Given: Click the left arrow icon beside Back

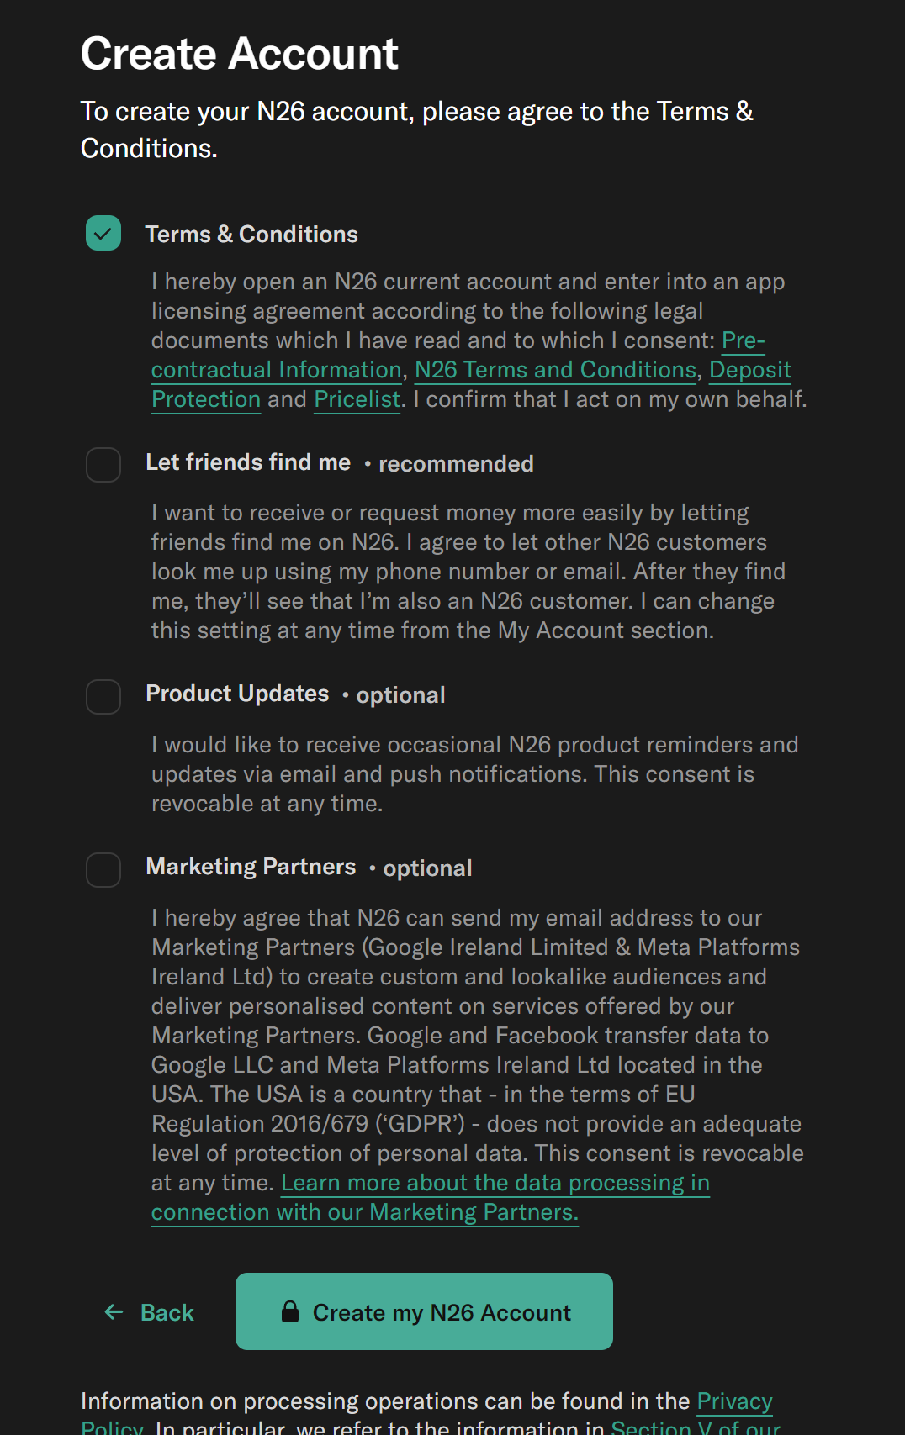Looking at the screenshot, I should pos(114,1312).
